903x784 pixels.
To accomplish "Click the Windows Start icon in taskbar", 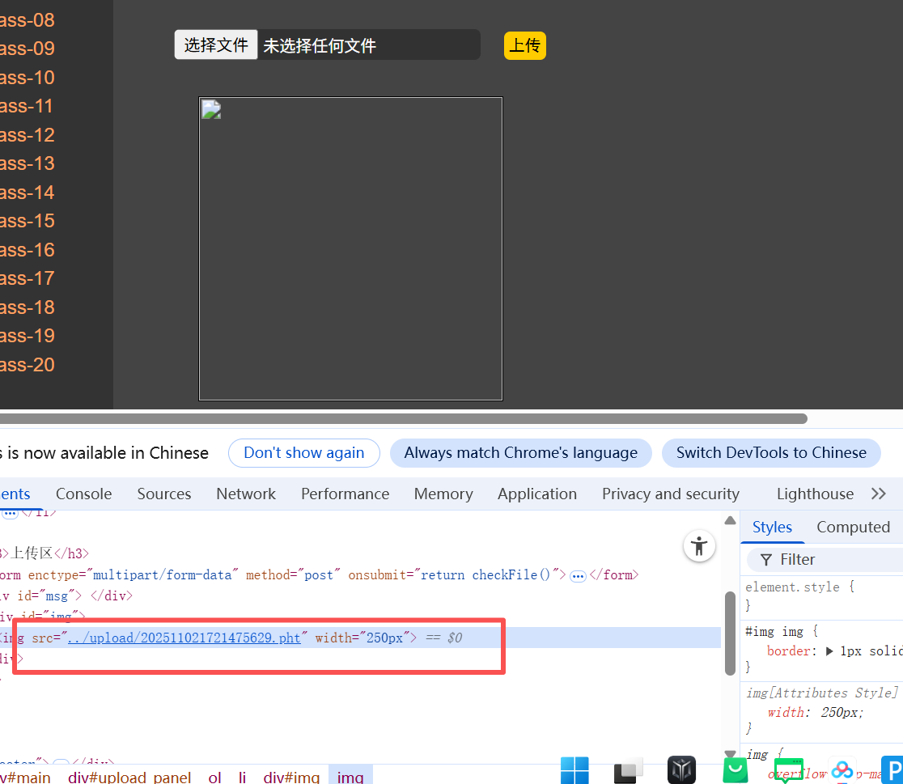I will pyautogui.click(x=574, y=770).
